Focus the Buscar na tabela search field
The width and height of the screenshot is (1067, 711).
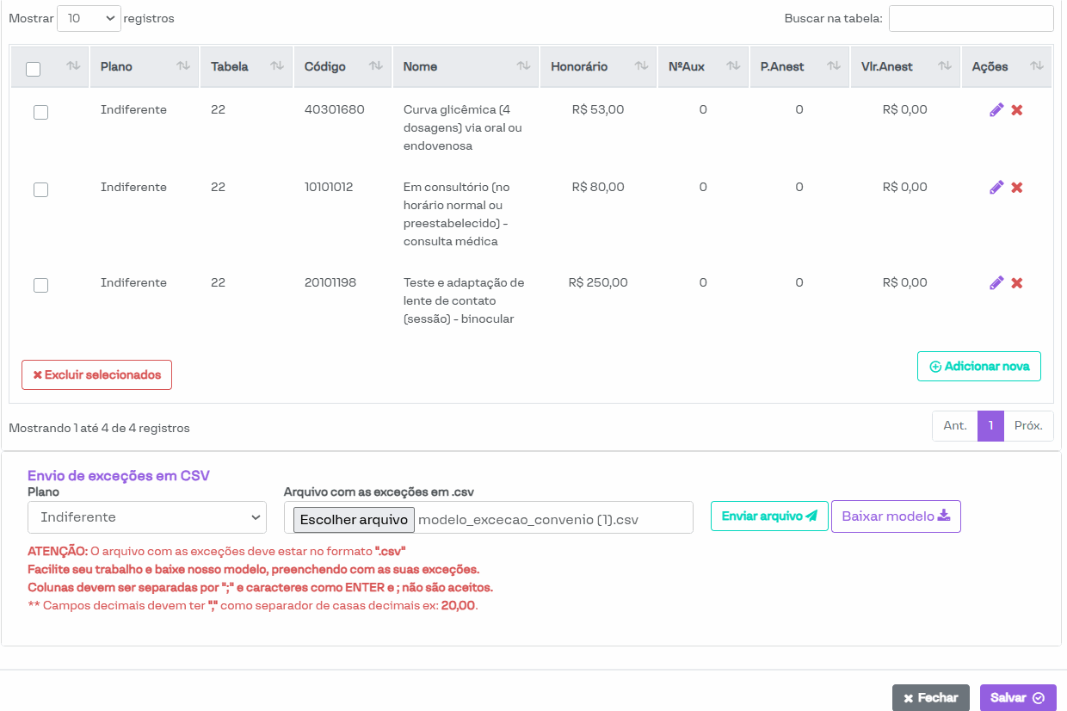(x=971, y=18)
